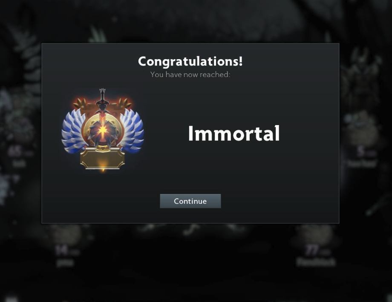Click blurred hero portrait above the 14

pyautogui.click(x=66, y=234)
